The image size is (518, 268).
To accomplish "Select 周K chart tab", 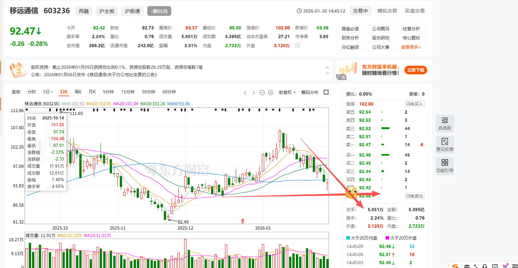I will pos(78,92).
